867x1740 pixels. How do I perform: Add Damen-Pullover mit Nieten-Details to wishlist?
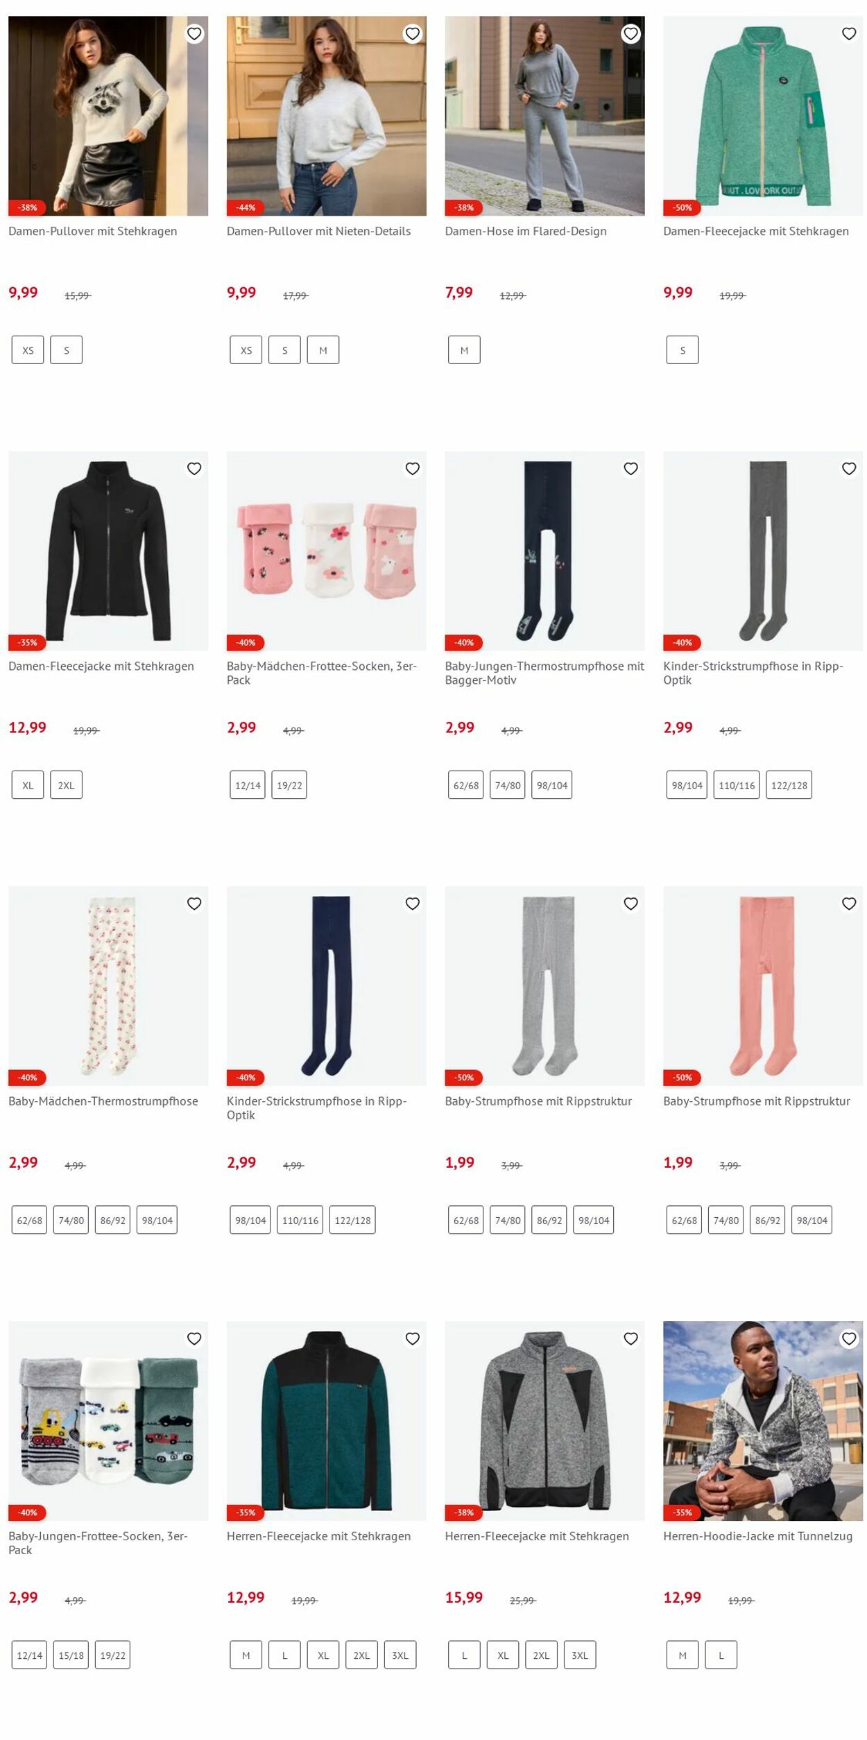[413, 33]
